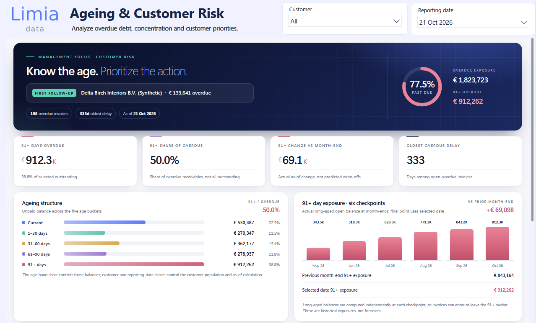
Task: Click the € 270,347 balance value
Action: coord(244,233)
